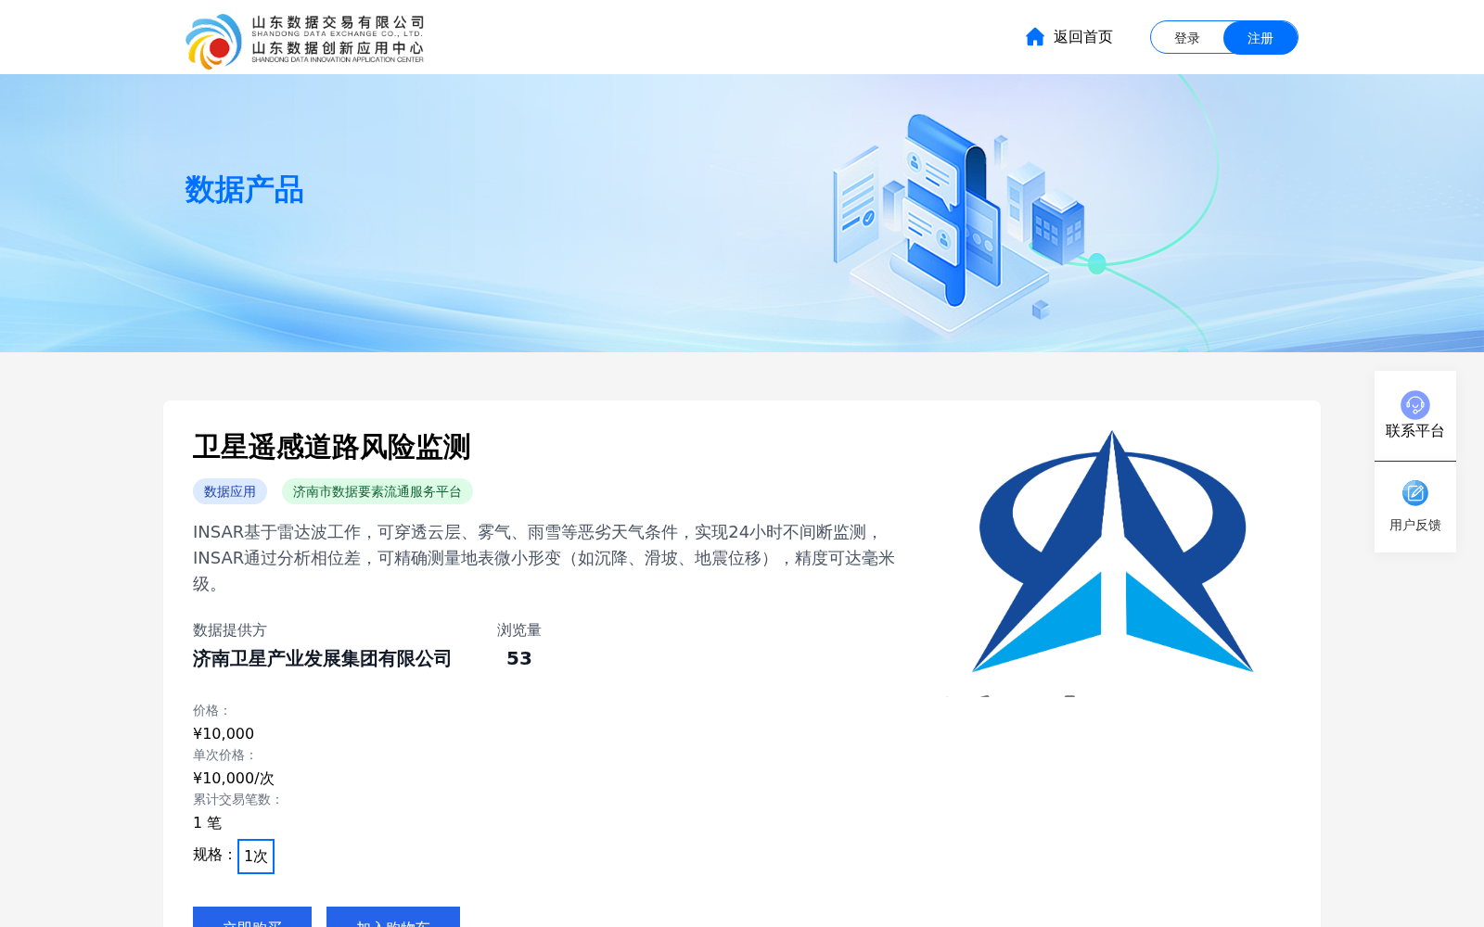Click the 登录 button
The height and width of the screenshot is (927, 1484).
click(x=1187, y=38)
